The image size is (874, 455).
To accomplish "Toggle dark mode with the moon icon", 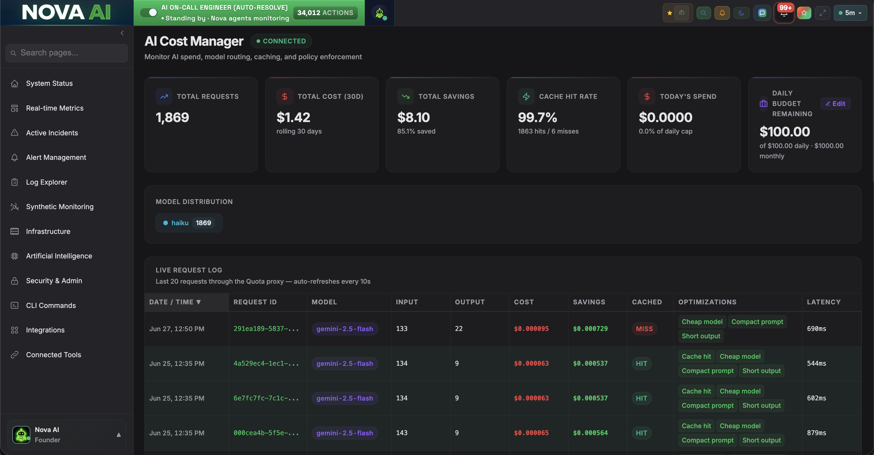I will pyautogui.click(x=741, y=13).
